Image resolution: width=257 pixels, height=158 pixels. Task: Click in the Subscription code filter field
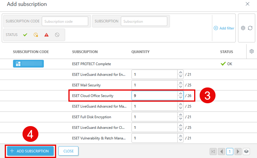click(65, 21)
